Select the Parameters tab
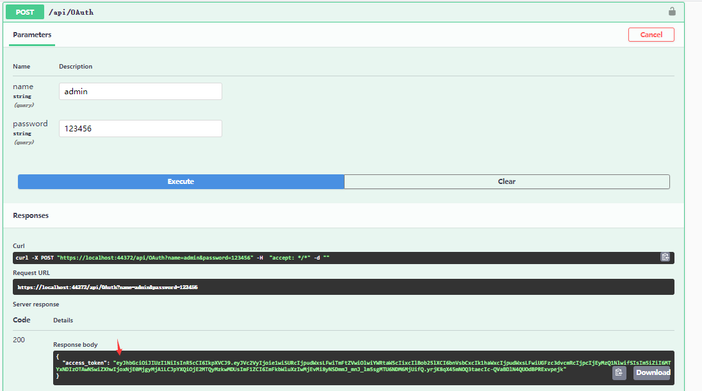702x391 pixels. (32, 35)
